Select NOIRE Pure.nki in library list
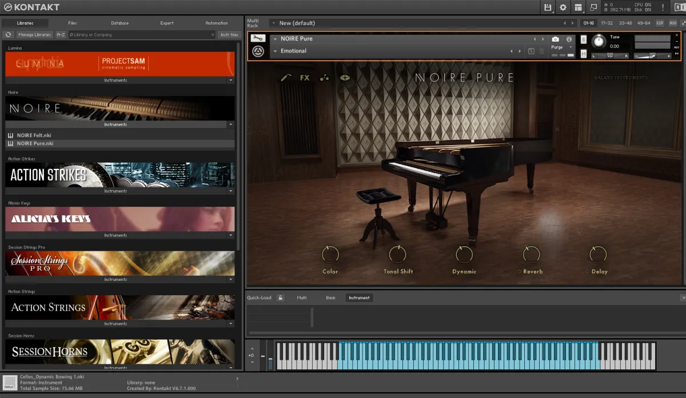This screenshot has width=686, height=398. tap(120, 143)
